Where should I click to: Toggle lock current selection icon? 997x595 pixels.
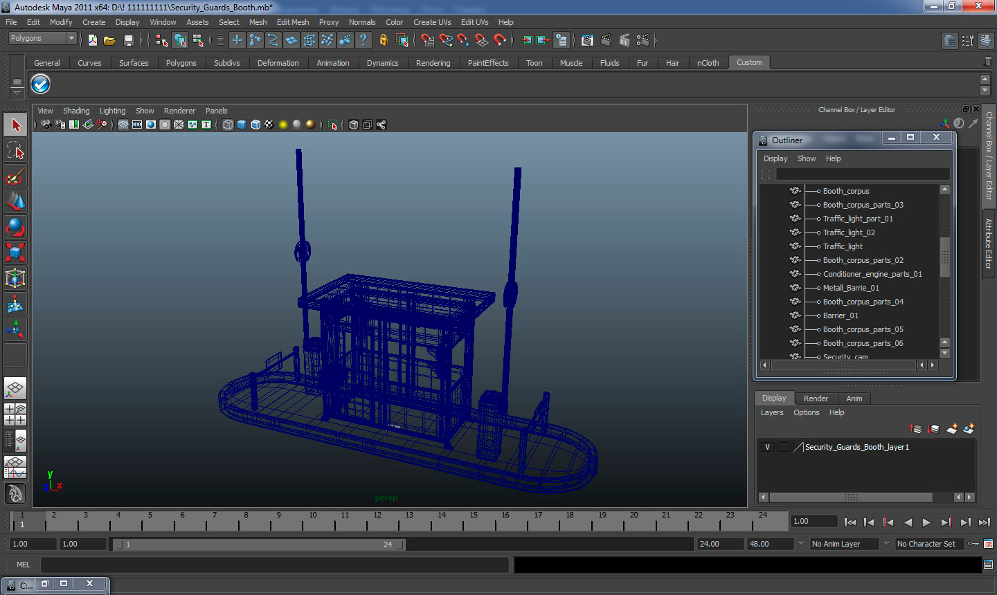pos(383,40)
